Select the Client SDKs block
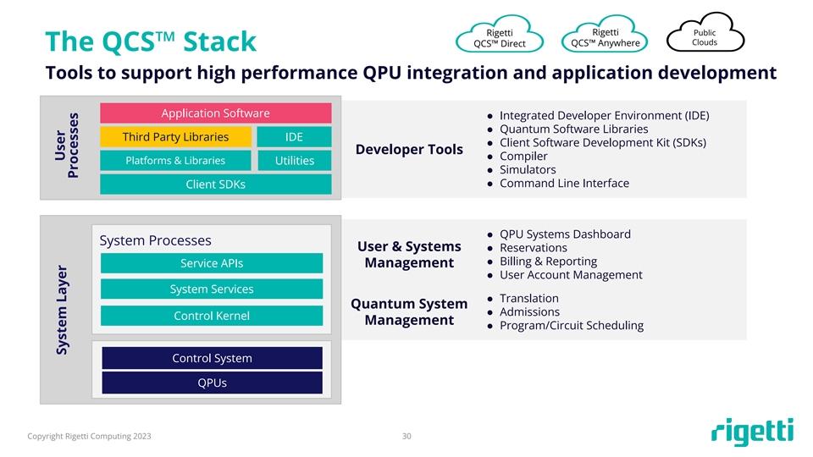The width and height of the screenshot is (813, 457). (216, 184)
